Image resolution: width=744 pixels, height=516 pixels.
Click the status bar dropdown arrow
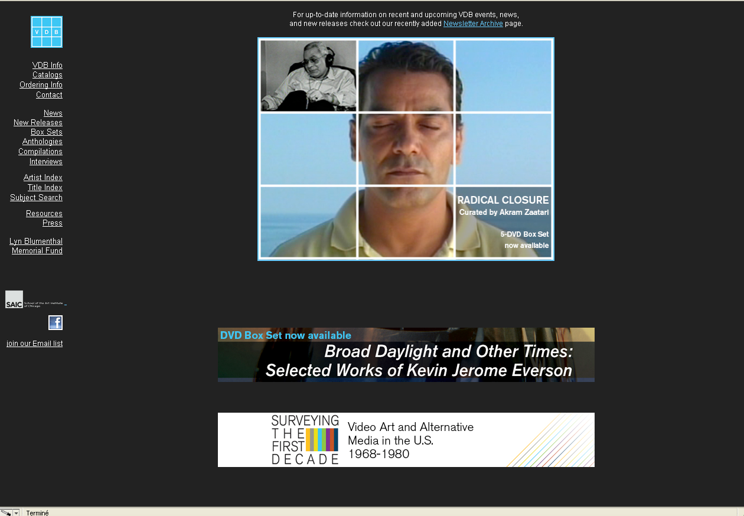17,512
